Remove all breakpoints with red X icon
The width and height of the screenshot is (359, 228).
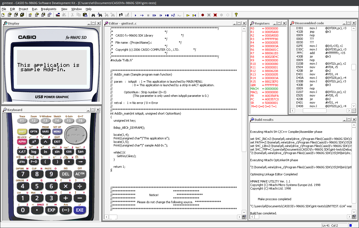click(x=215, y=15)
